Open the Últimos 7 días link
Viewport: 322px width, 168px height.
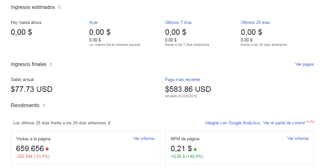[x=178, y=23]
